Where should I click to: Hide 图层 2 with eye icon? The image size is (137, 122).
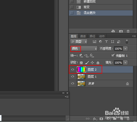[73, 69]
